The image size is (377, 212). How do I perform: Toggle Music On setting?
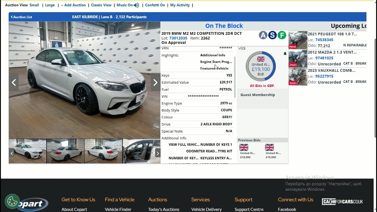(x=125, y=5)
